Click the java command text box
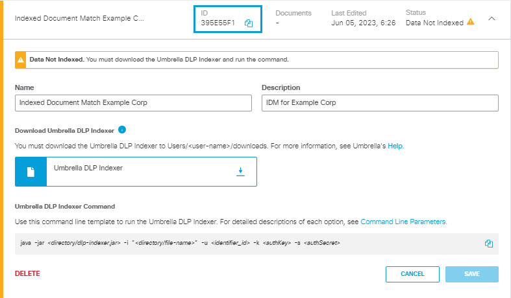 coord(256,244)
